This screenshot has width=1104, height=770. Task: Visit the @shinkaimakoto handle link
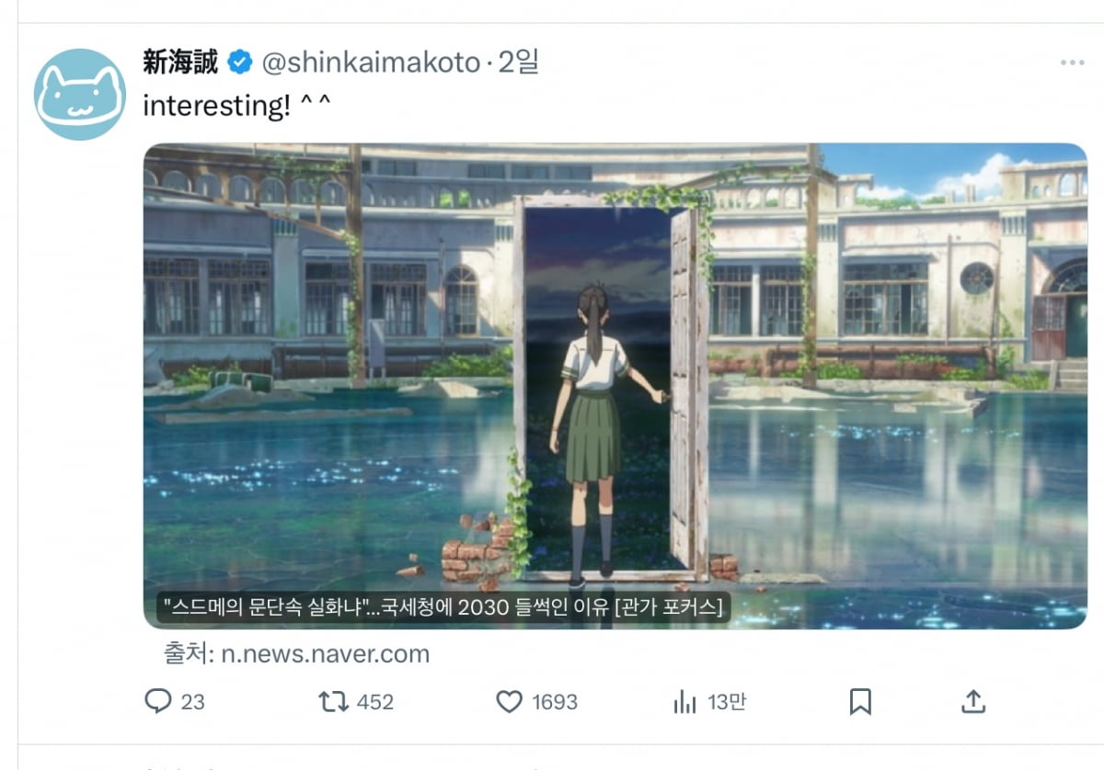(371, 62)
